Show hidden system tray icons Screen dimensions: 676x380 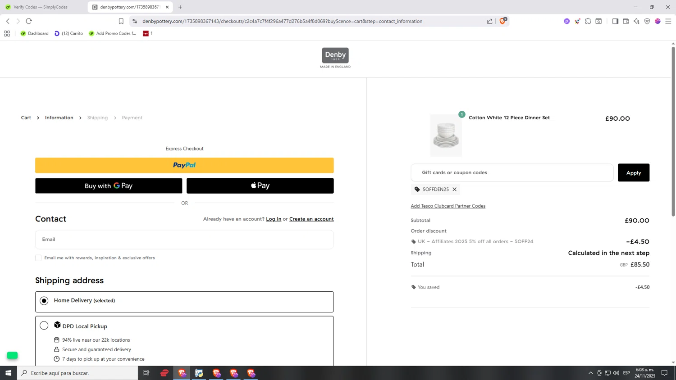click(x=590, y=373)
